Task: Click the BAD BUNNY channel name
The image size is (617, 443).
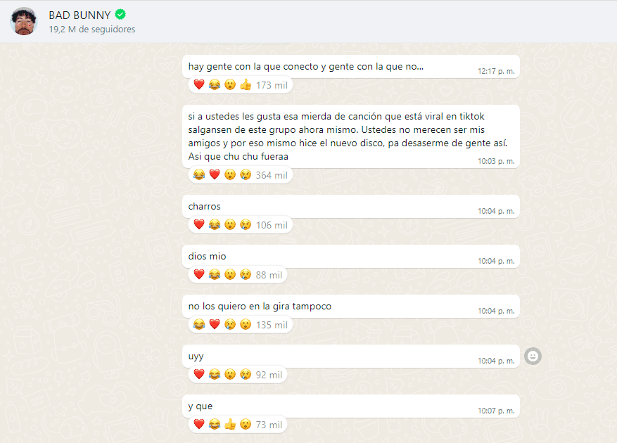Action: point(79,15)
